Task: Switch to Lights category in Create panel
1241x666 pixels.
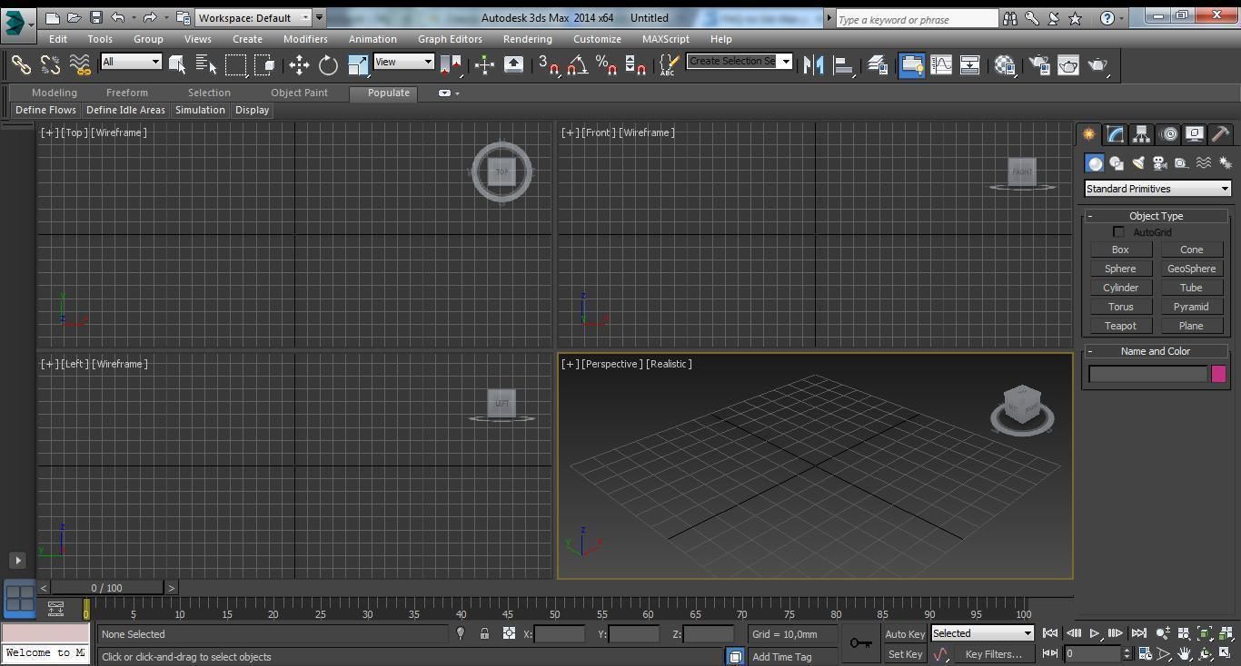Action: pos(1138,163)
